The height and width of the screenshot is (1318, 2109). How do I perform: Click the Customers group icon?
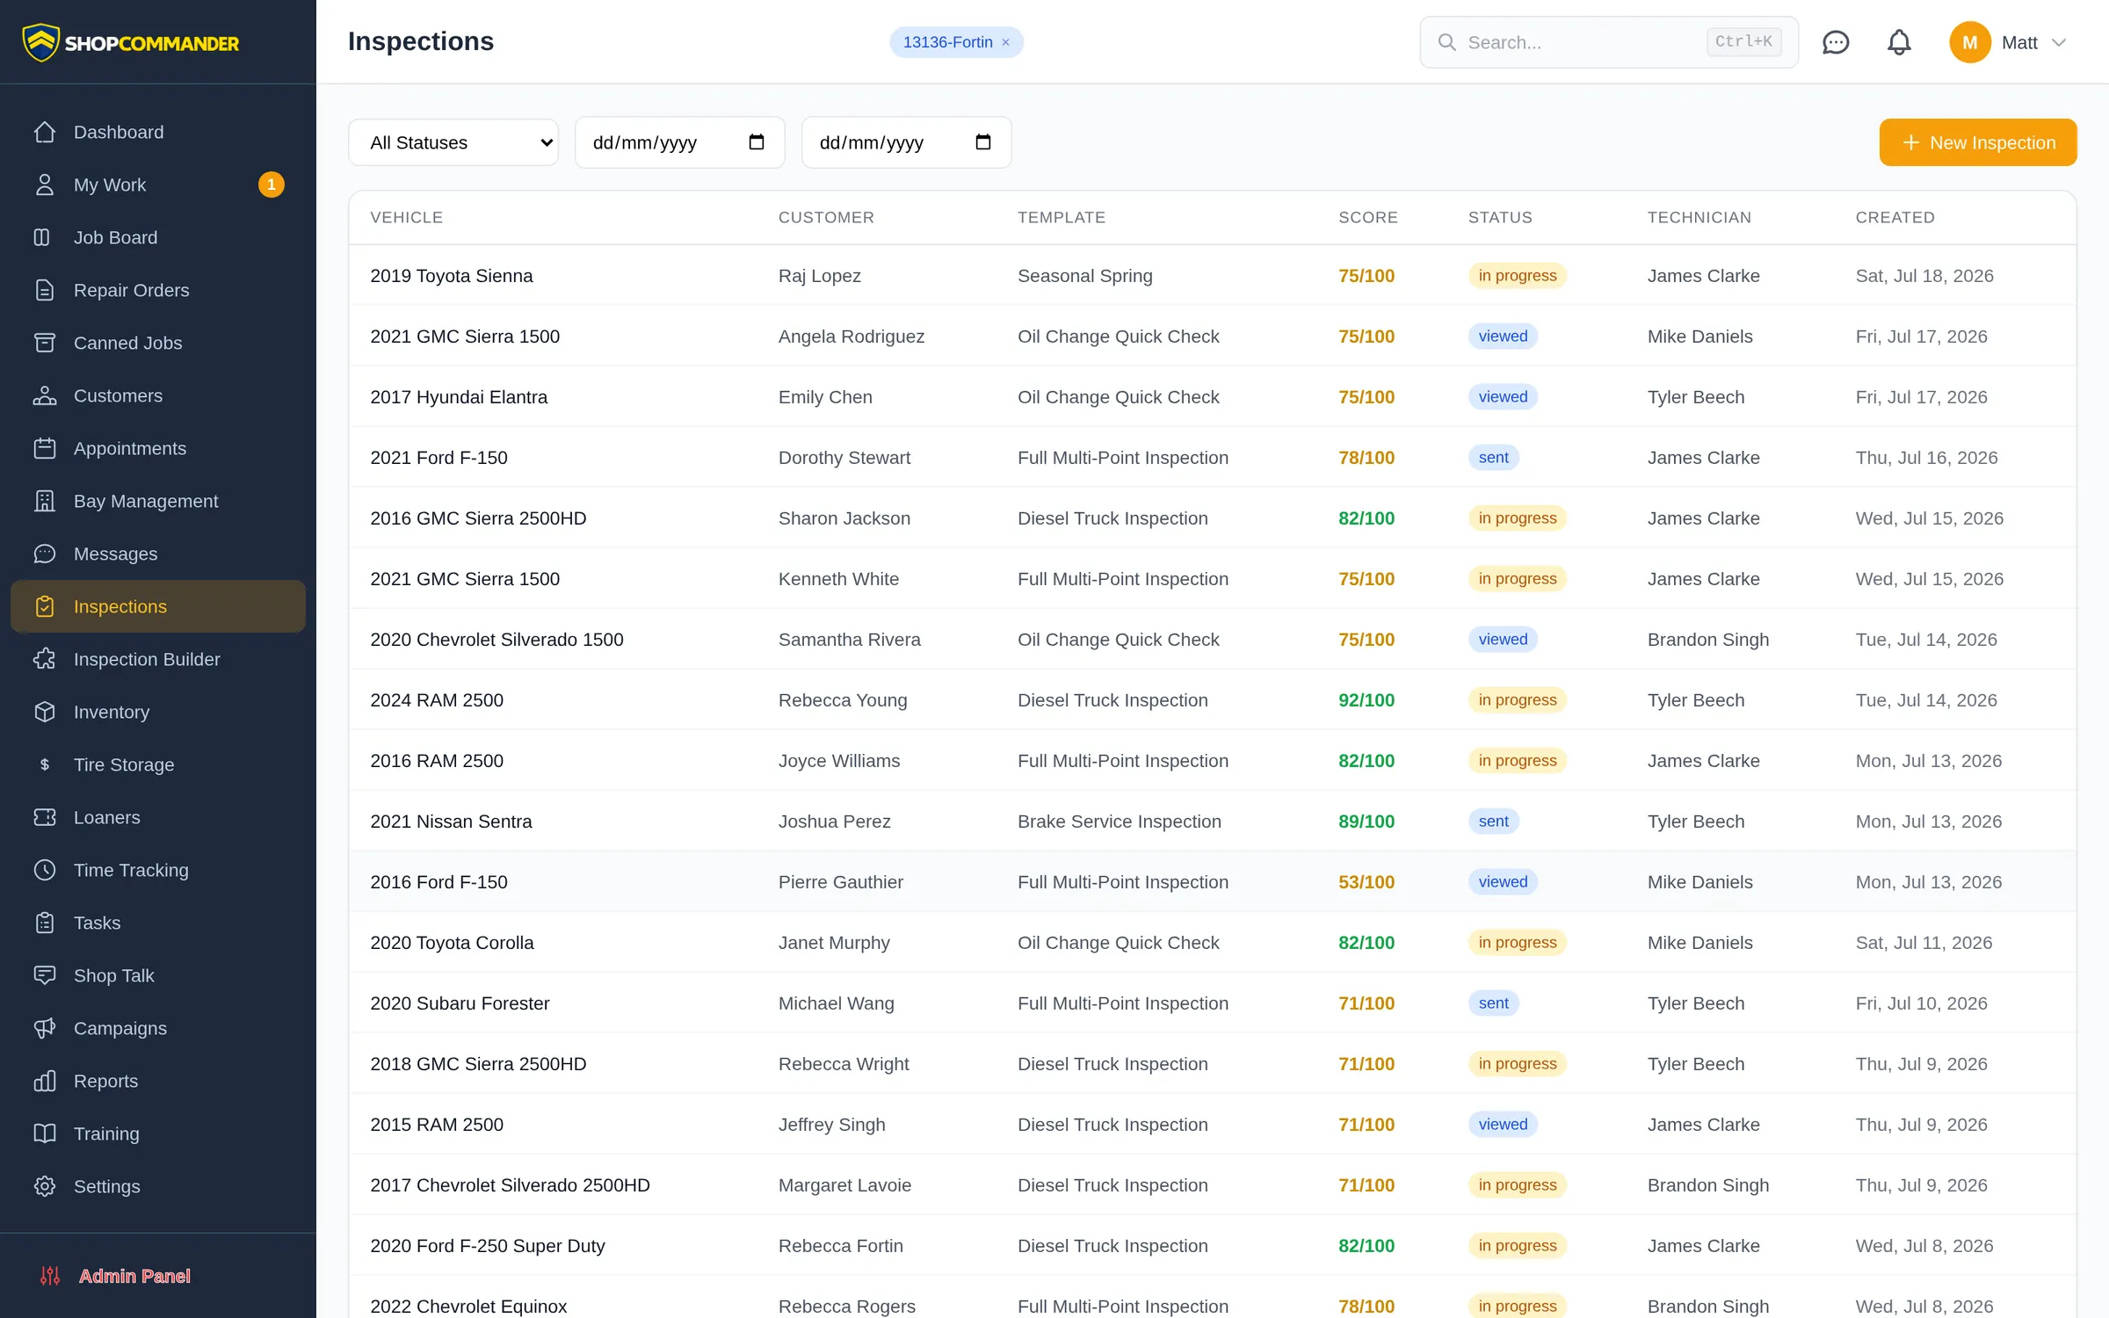45,395
